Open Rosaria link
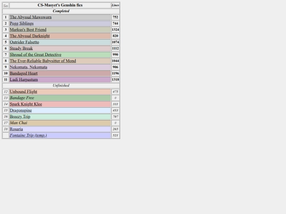 point(16,129)
